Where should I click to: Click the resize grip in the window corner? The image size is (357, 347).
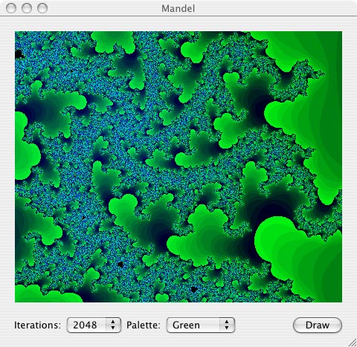pyautogui.click(x=352, y=343)
